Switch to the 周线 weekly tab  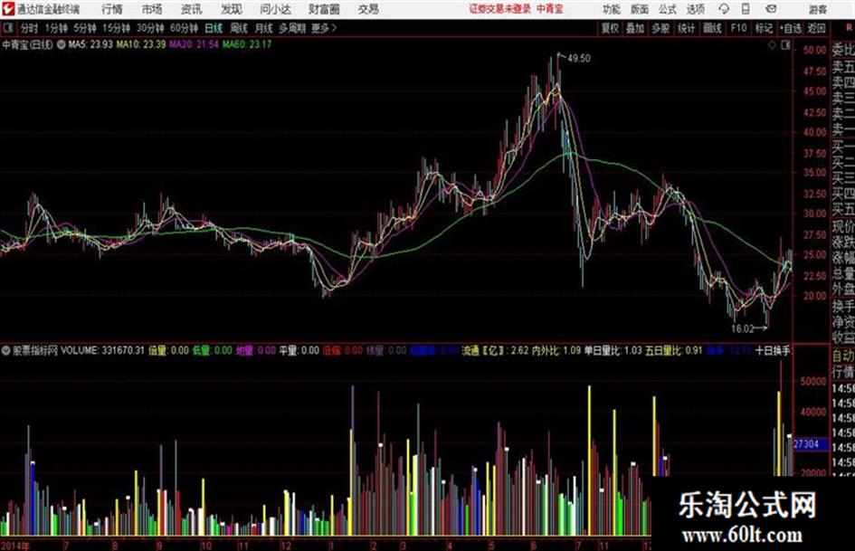tap(239, 28)
